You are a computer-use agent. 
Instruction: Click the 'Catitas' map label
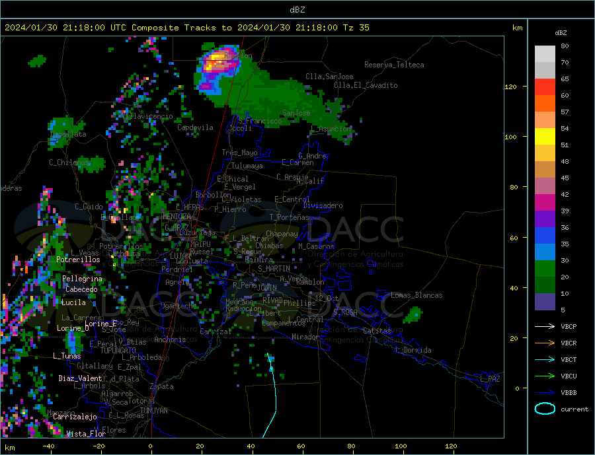[x=377, y=331]
